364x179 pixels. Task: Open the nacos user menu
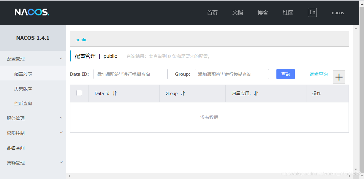click(x=338, y=13)
